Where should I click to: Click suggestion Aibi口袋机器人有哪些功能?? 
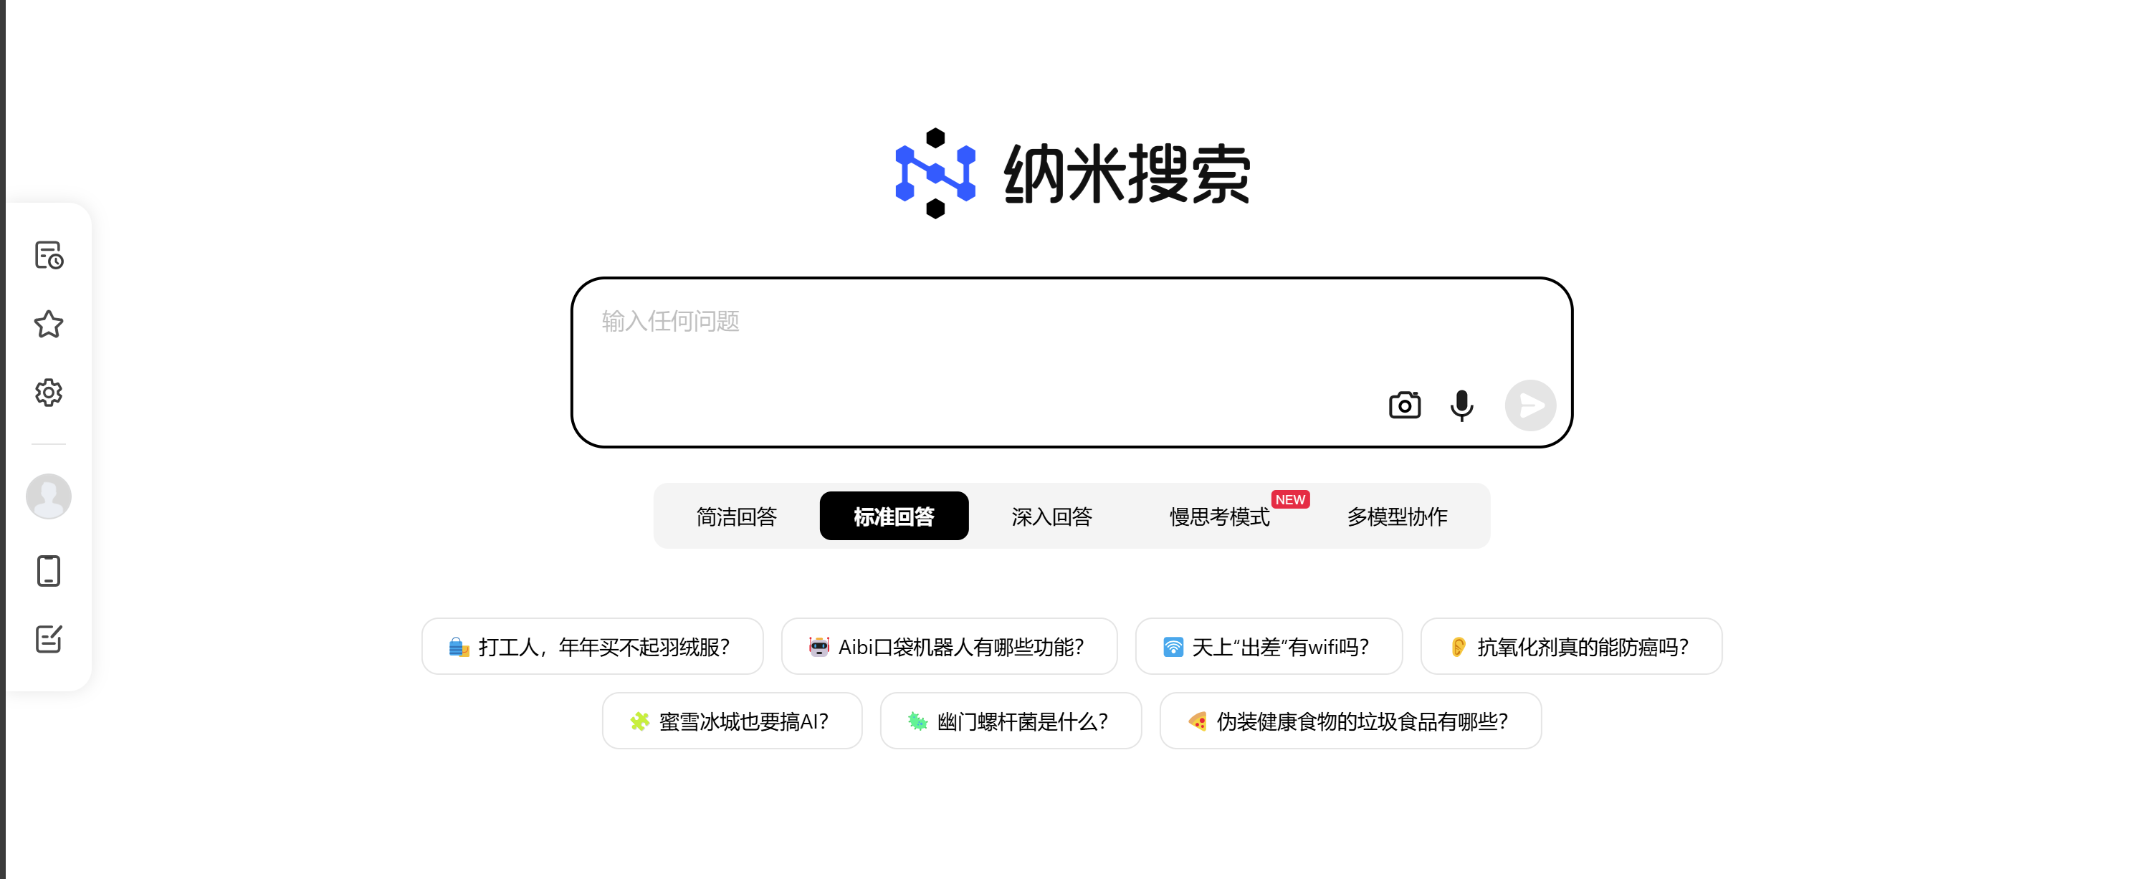(949, 646)
